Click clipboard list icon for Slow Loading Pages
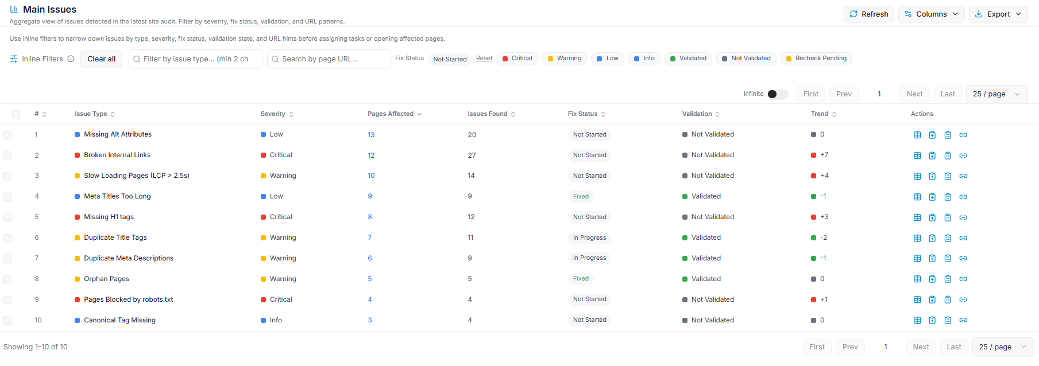Viewport: 1039px width, 366px height. (948, 176)
